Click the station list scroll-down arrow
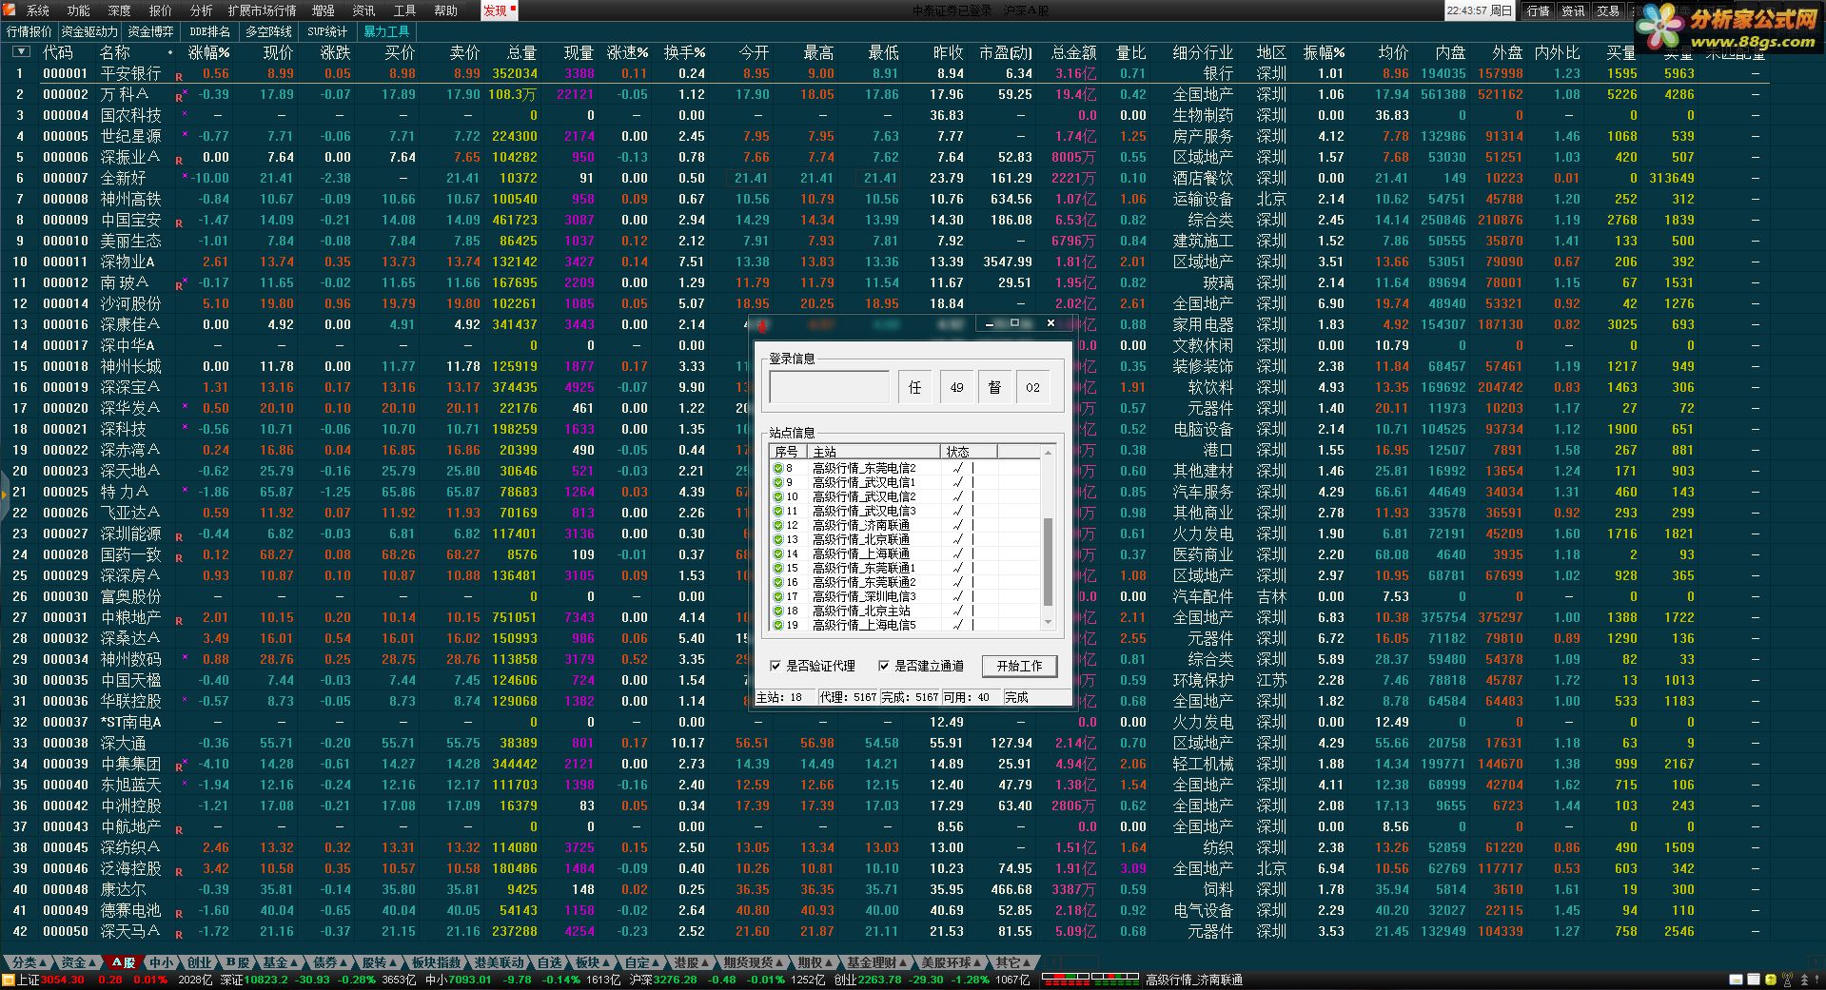This screenshot has width=1826, height=990. [x=1049, y=623]
